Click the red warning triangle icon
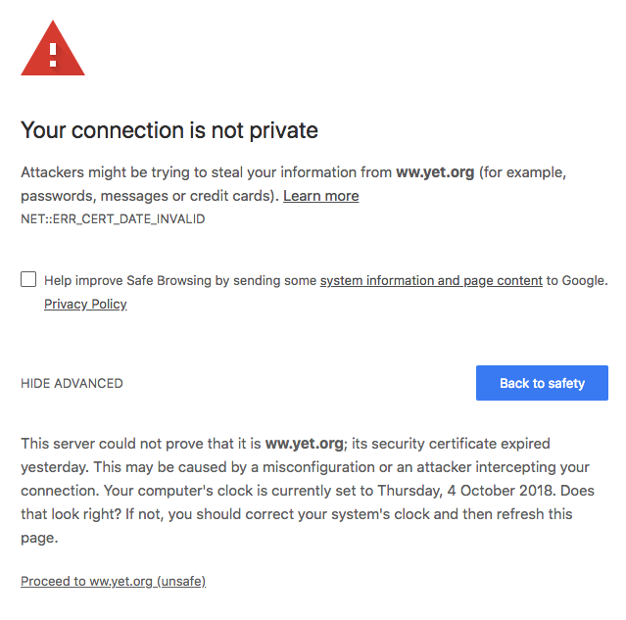The image size is (626, 620). [x=53, y=48]
